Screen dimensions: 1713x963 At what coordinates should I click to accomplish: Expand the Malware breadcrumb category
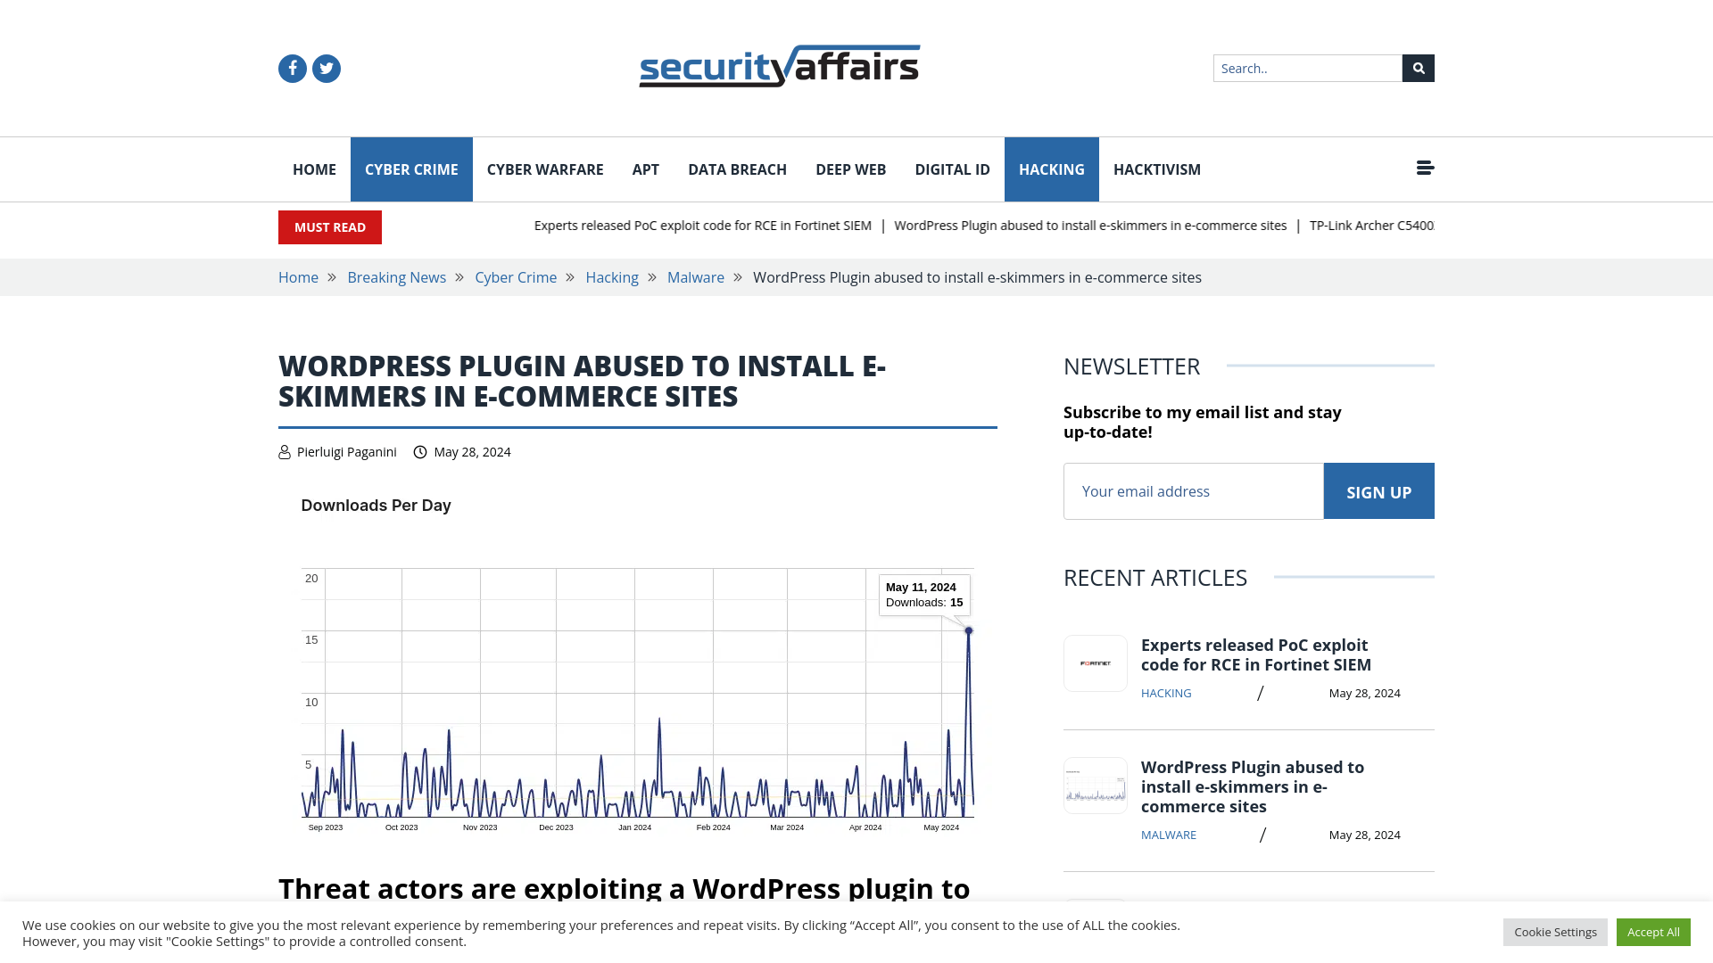pyautogui.click(x=695, y=276)
